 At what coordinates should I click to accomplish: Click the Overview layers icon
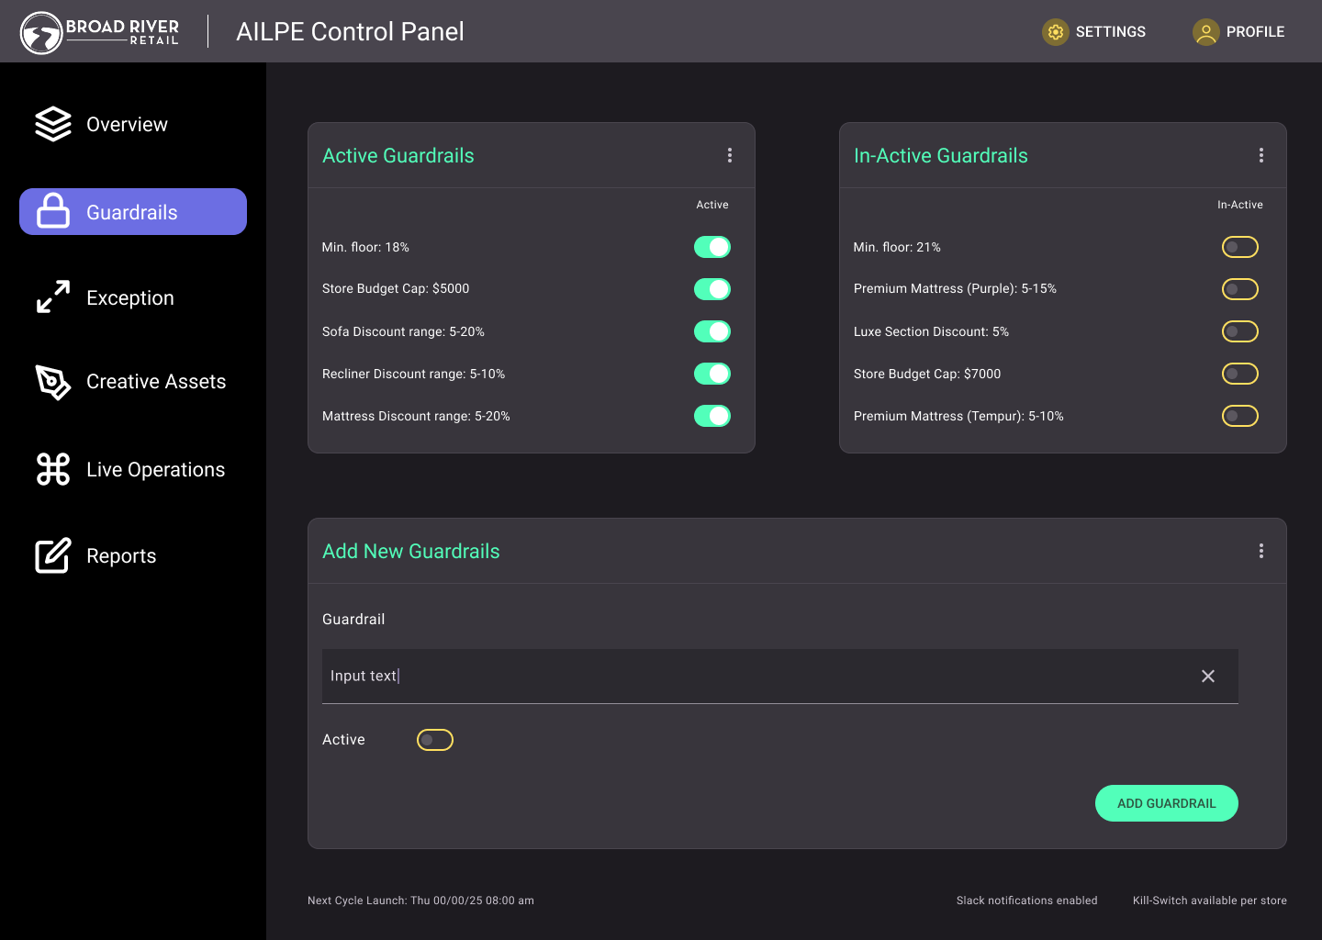click(53, 124)
